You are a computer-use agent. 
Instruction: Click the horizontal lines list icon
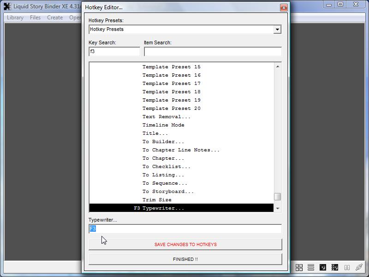pos(311,267)
